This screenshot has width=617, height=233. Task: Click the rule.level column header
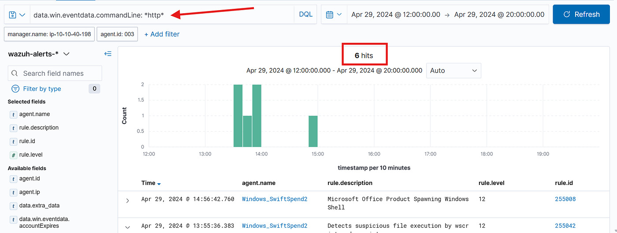pos(491,183)
